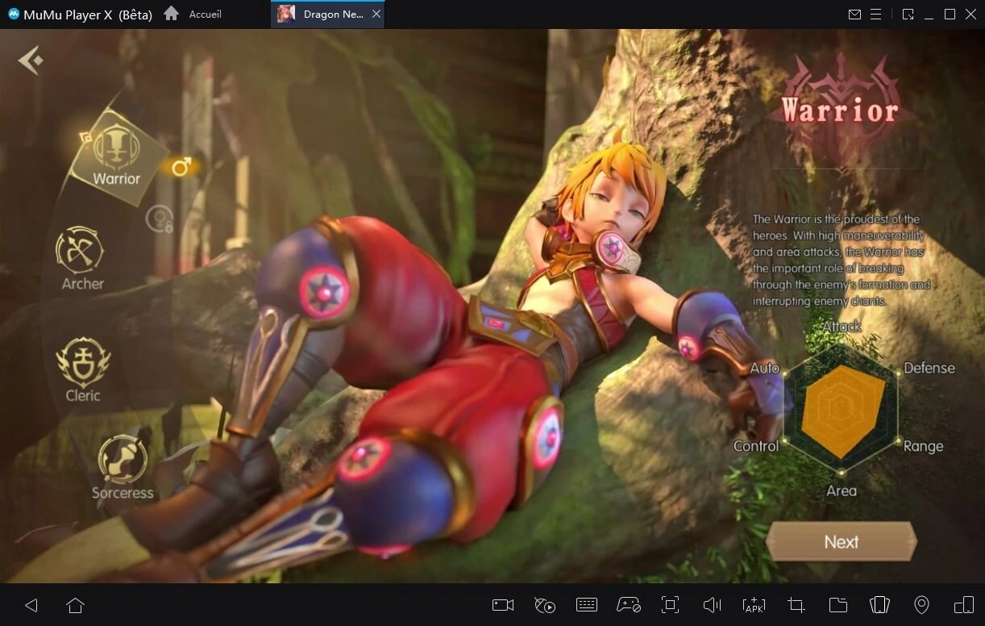
Task: Open the gamepad keymapping tool
Action: [x=628, y=605]
